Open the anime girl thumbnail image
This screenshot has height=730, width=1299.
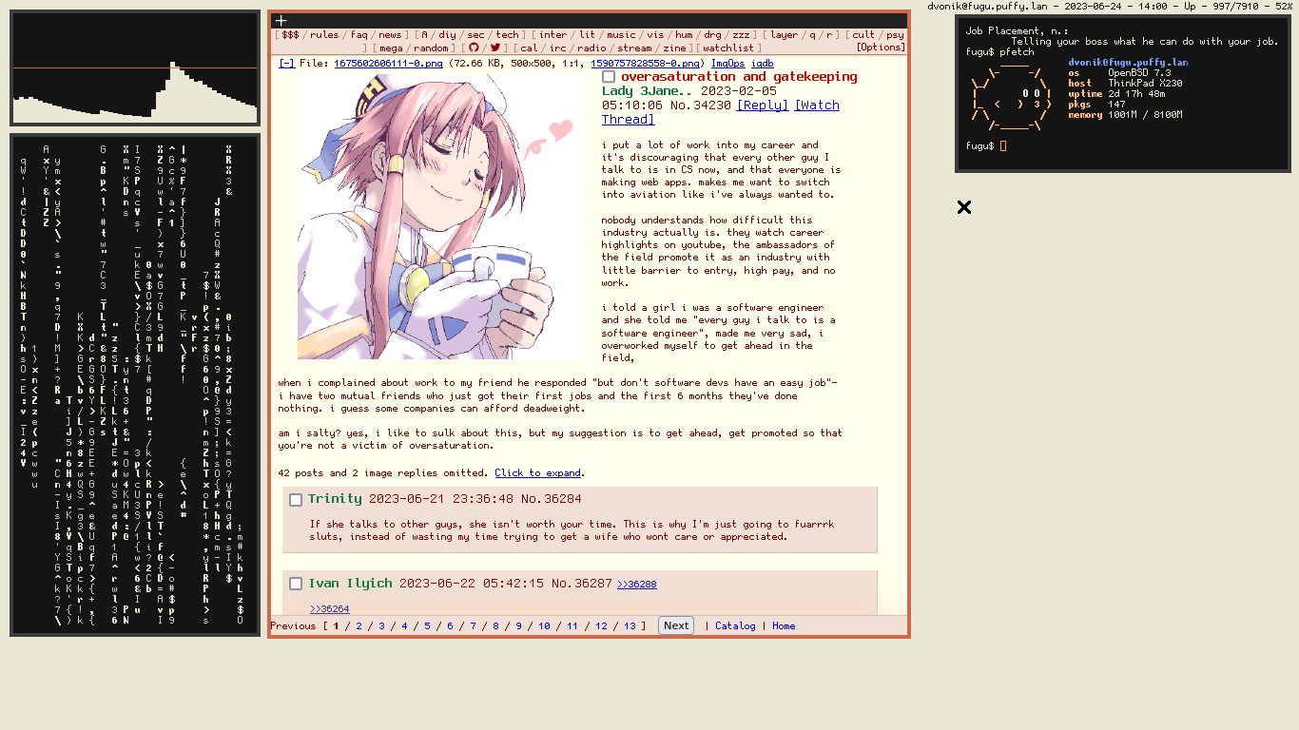pyautogui.click(x=440, y=216)
